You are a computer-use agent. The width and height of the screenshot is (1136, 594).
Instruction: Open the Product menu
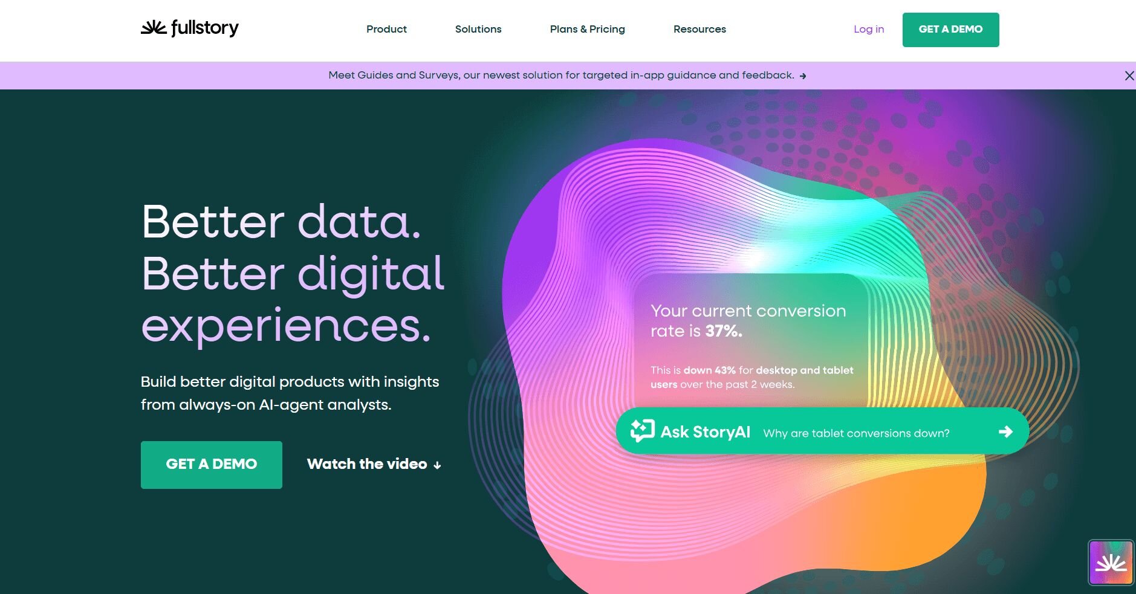click(386, 29)
